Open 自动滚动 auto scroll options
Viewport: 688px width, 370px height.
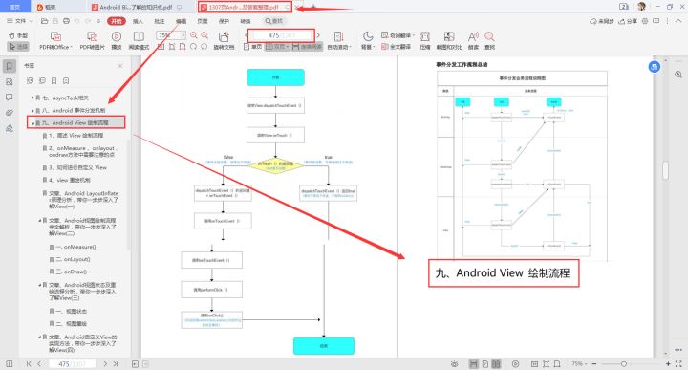point(338,41)
